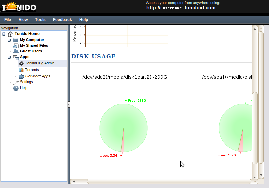Click the Get More Apps basket icon

[21, 76]
